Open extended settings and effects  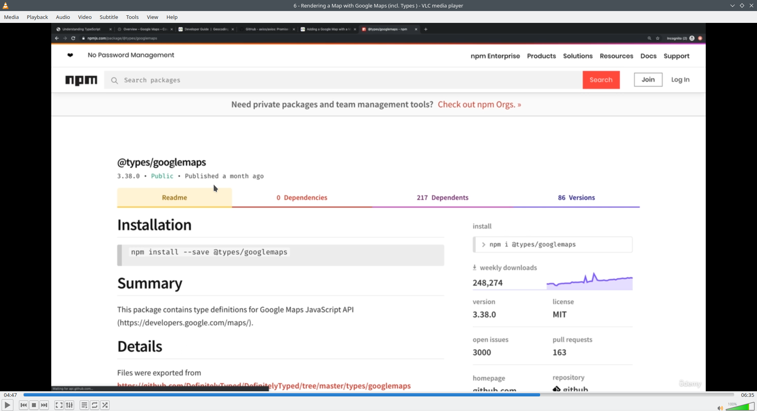[x=69, y=405]
